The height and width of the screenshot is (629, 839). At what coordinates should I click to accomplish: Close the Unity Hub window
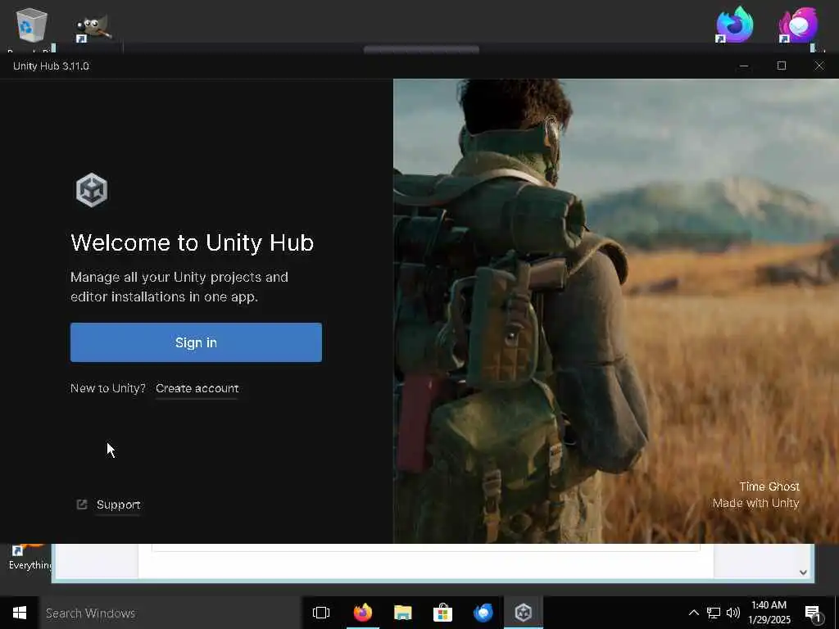coord(819,66)
